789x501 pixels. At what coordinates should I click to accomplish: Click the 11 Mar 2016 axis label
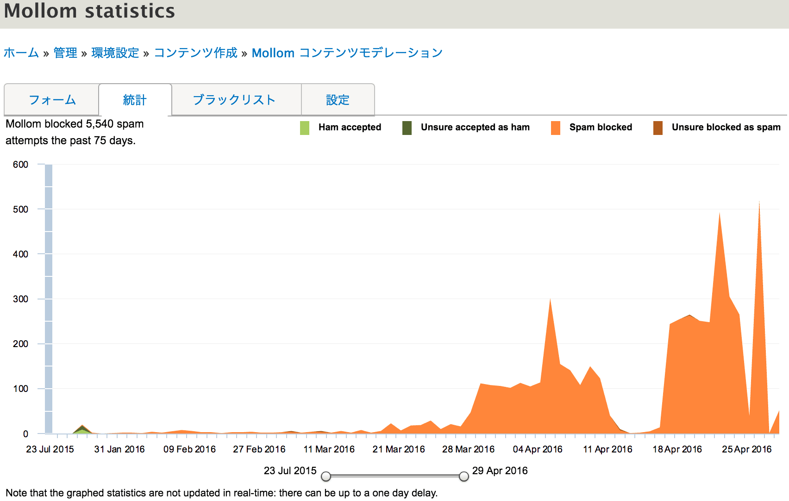coord(329,449)
